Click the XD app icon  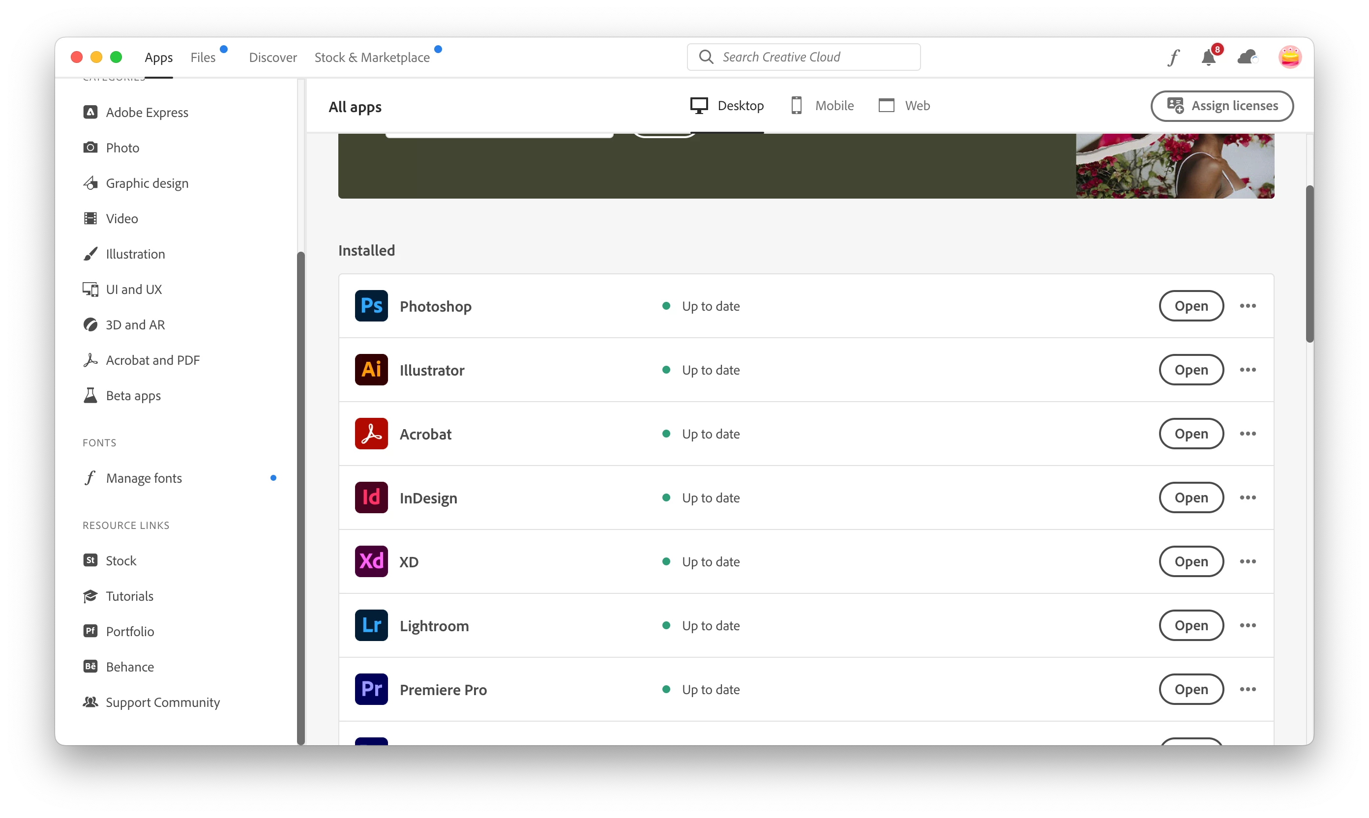click(371, 562)
